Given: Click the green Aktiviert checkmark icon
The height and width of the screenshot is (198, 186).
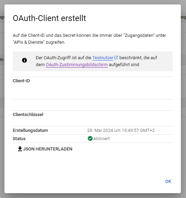Looking at the screenshot, I should (x=90, y=138).
